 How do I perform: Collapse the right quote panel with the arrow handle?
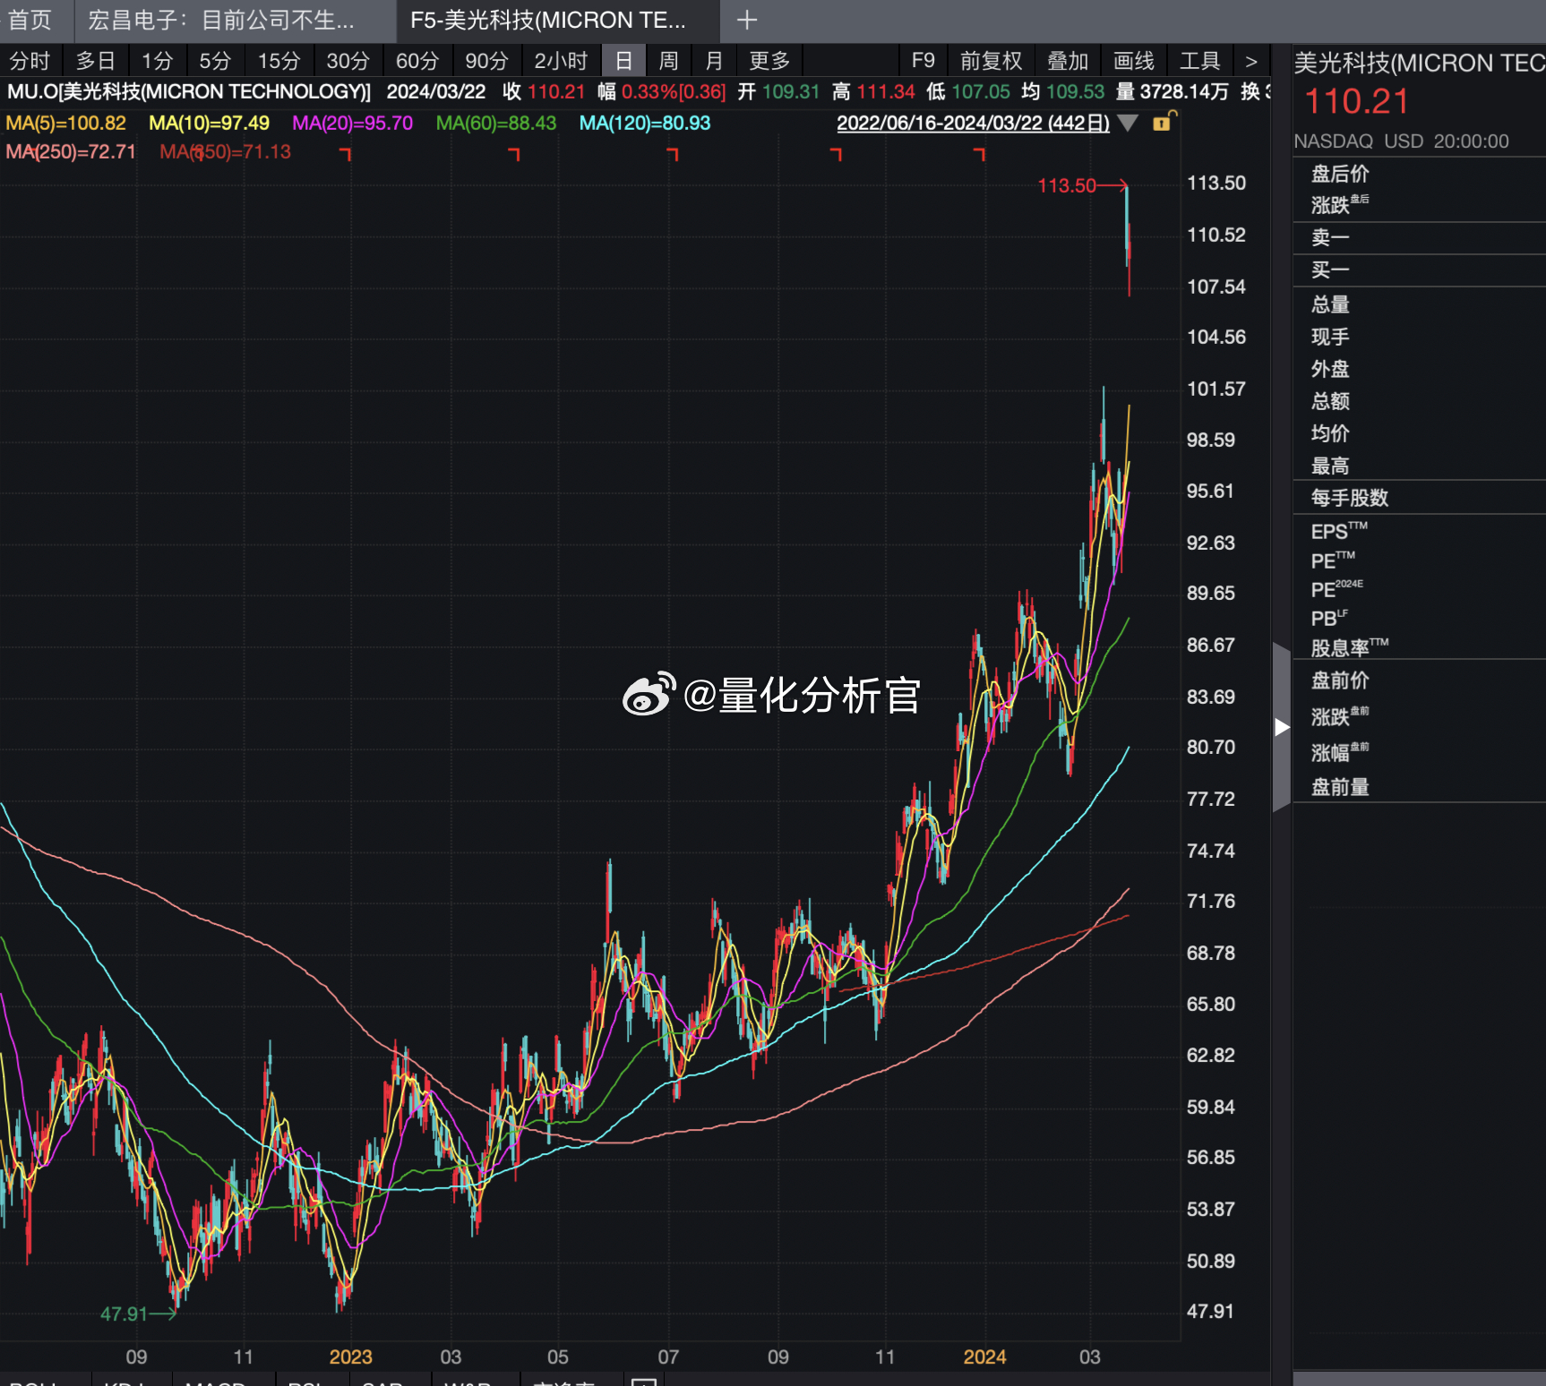pos(1282,726)
